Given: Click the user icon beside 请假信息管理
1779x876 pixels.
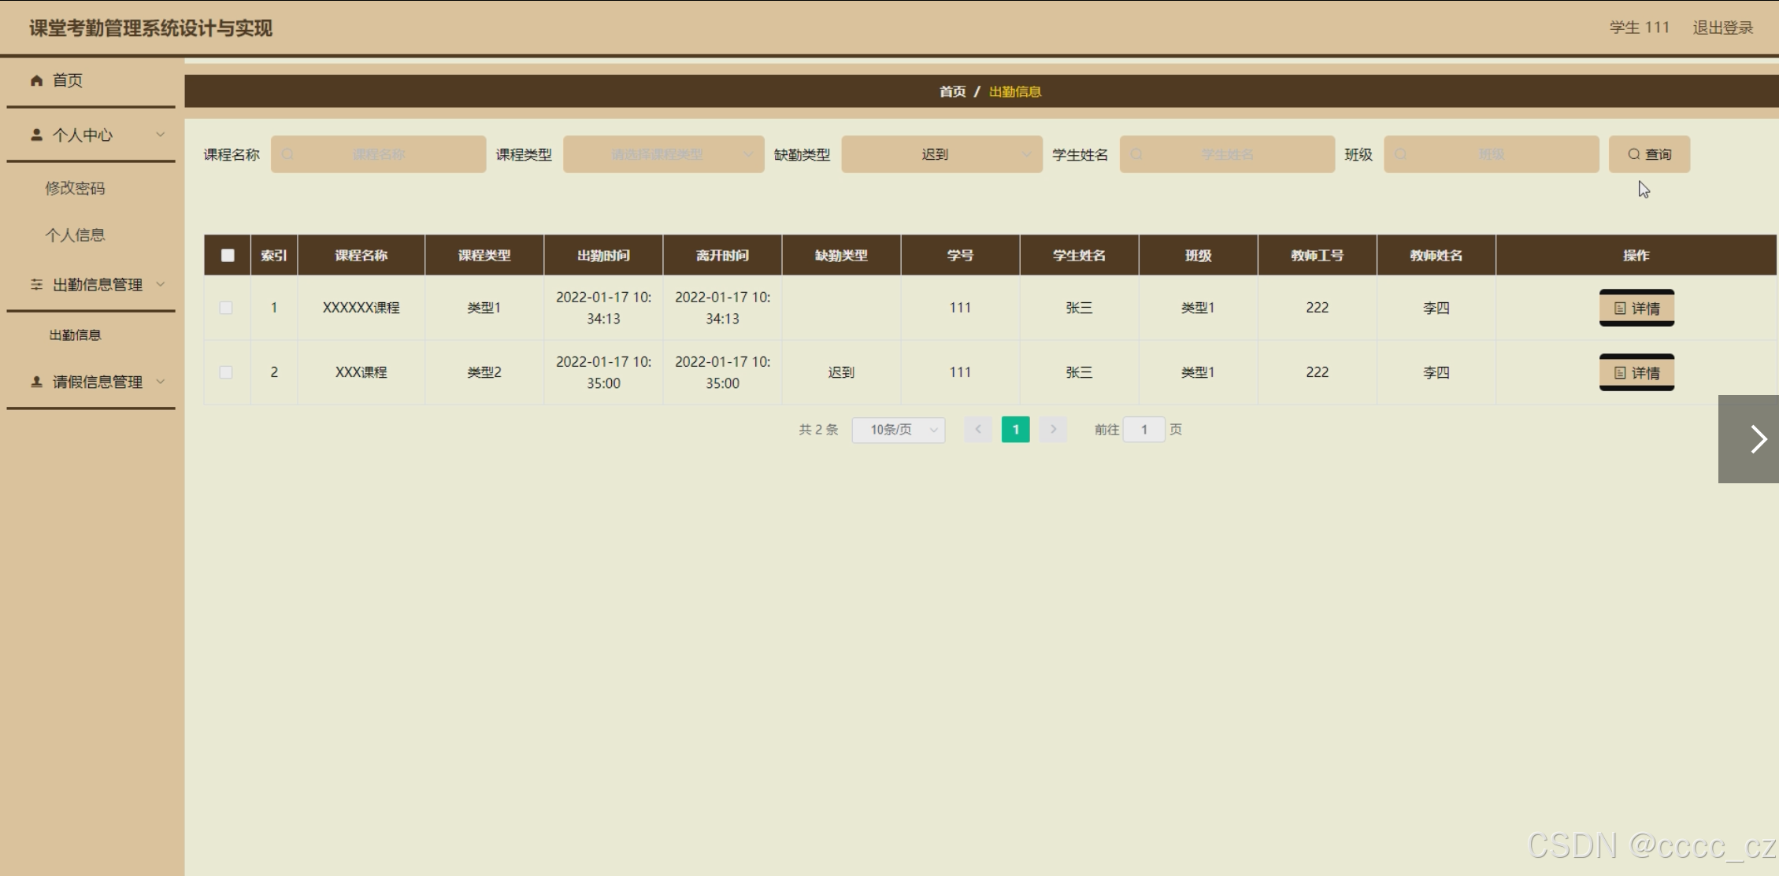Looking at the screenshot, I should (x=36, y=382).
